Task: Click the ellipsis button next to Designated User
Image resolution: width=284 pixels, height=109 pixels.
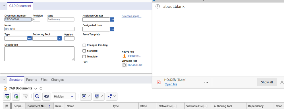Action: point(112,29)
